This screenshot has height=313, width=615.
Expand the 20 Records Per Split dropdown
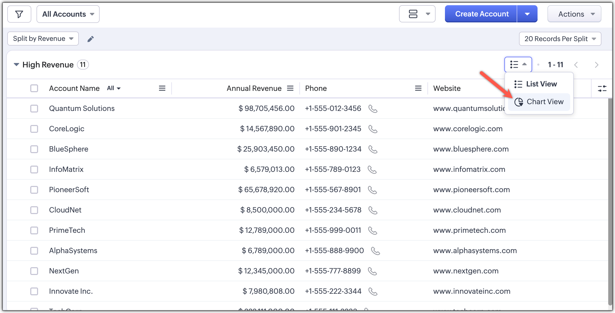point(560,39)
